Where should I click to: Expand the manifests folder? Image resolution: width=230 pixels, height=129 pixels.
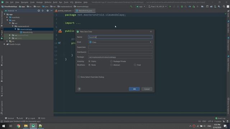[7, 17]
